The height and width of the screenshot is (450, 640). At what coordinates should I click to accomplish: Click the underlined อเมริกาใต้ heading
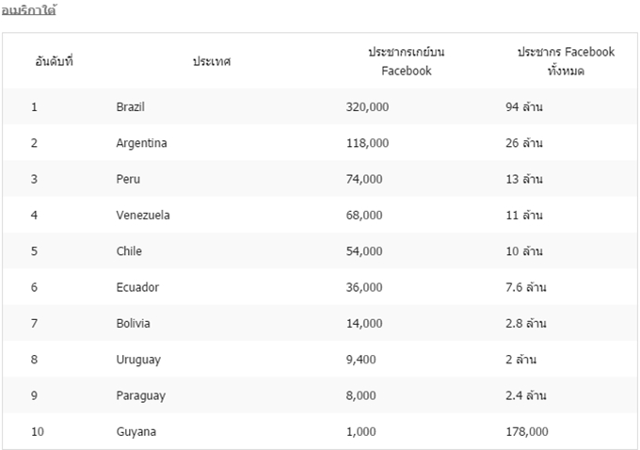(28, 9)
